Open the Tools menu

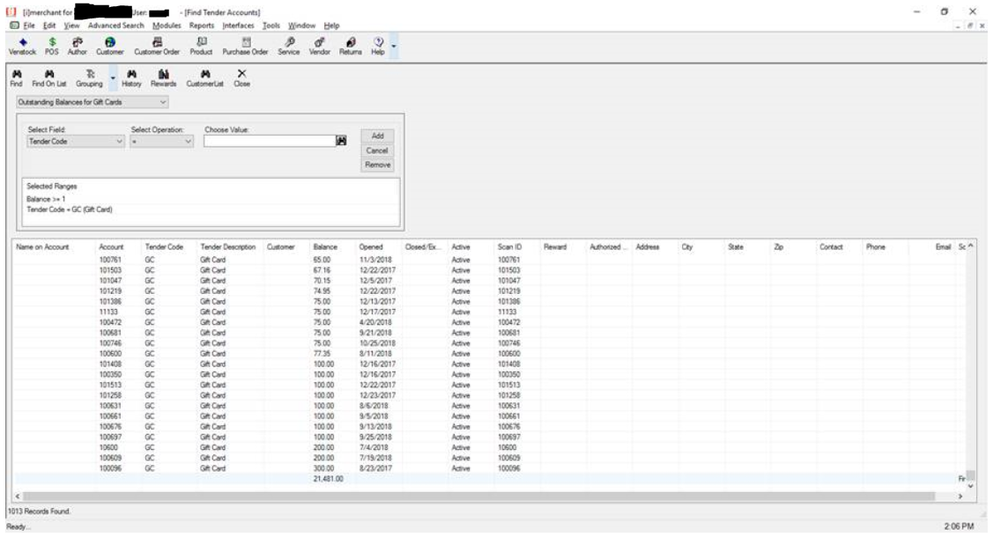click(x=271, y=26)
